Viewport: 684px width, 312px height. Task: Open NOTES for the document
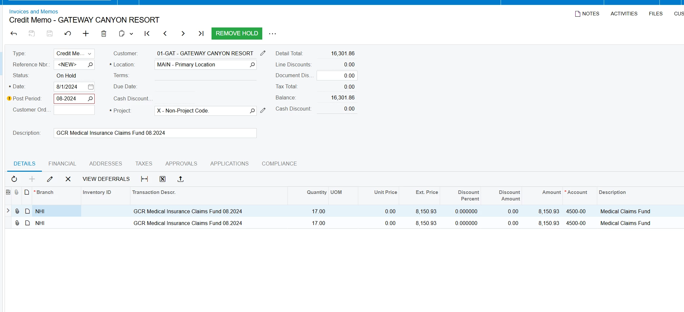click(x=587, y=14)
